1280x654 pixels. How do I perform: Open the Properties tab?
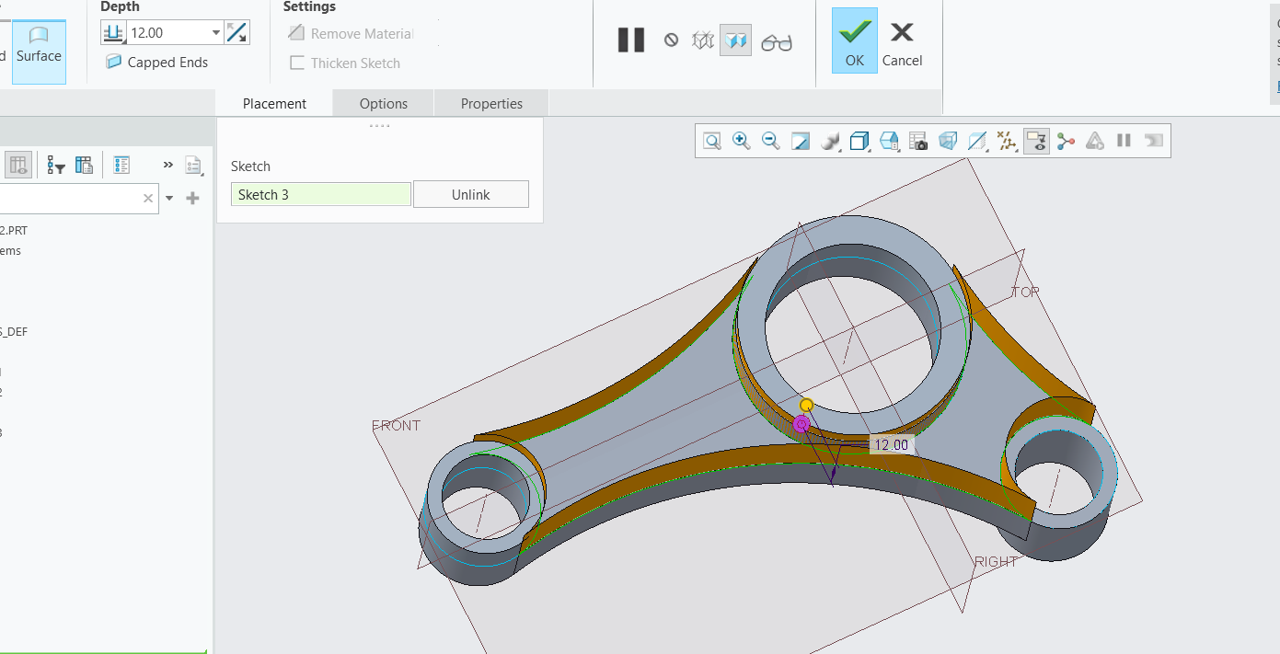coord(490,103)
